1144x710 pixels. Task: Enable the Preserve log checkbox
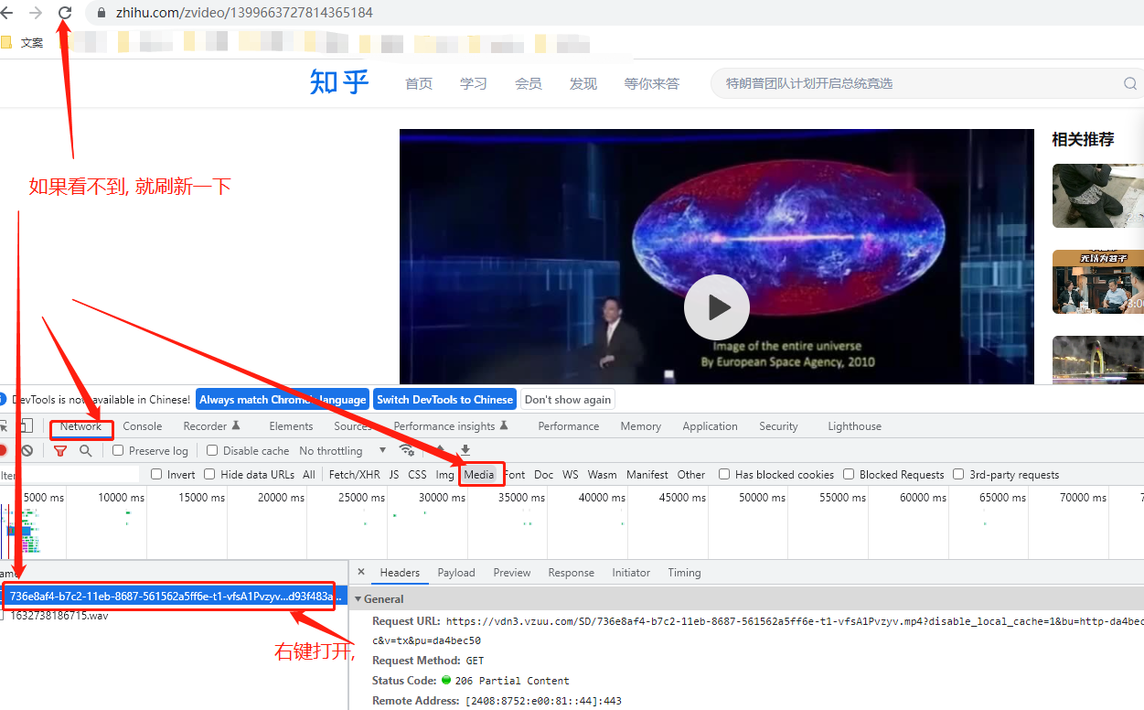(118, 450)
